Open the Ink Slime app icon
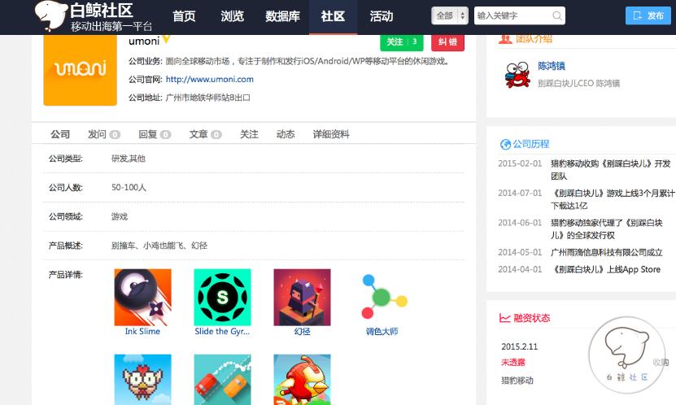This screenshot has height=405, width=676. (142, 298)
